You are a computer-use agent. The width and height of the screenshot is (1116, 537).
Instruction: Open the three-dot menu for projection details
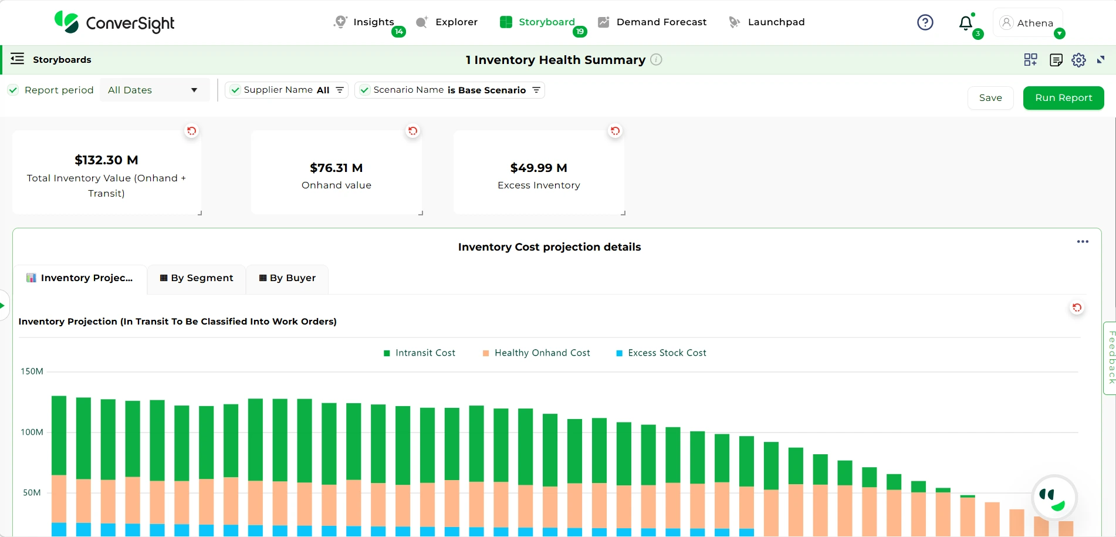click(x=1083, y=242)
